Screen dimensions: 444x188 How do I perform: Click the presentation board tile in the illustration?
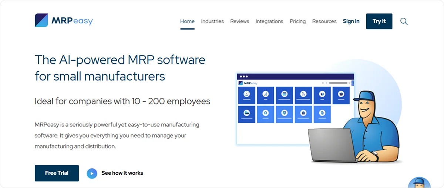coord(284,114)
